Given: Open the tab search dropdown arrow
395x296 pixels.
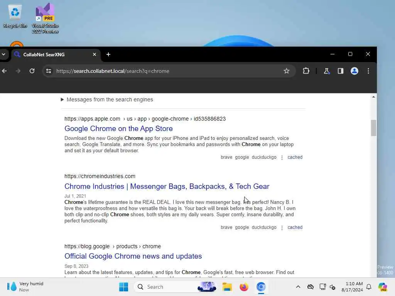Looking at the screenshot, I should pyautogui.click(x=3, y=54).
